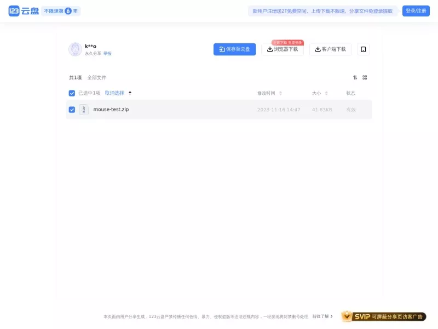
Task: Toggle the file name sort arrow
Action: point(130,93)
